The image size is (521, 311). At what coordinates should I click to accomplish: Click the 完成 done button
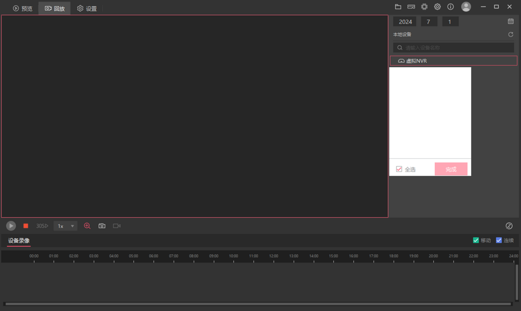[451, 169]
